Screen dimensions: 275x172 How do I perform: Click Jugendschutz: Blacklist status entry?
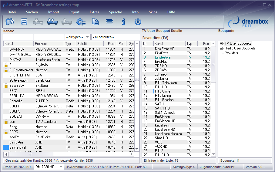tap(217, 167)
